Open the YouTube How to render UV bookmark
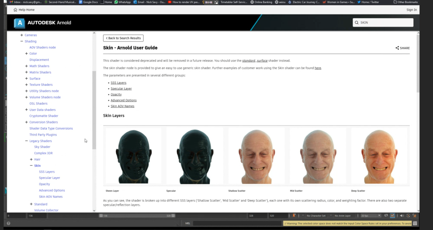 pos(184,2)
